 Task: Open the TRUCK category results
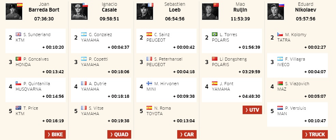click(x=315, y=134)
